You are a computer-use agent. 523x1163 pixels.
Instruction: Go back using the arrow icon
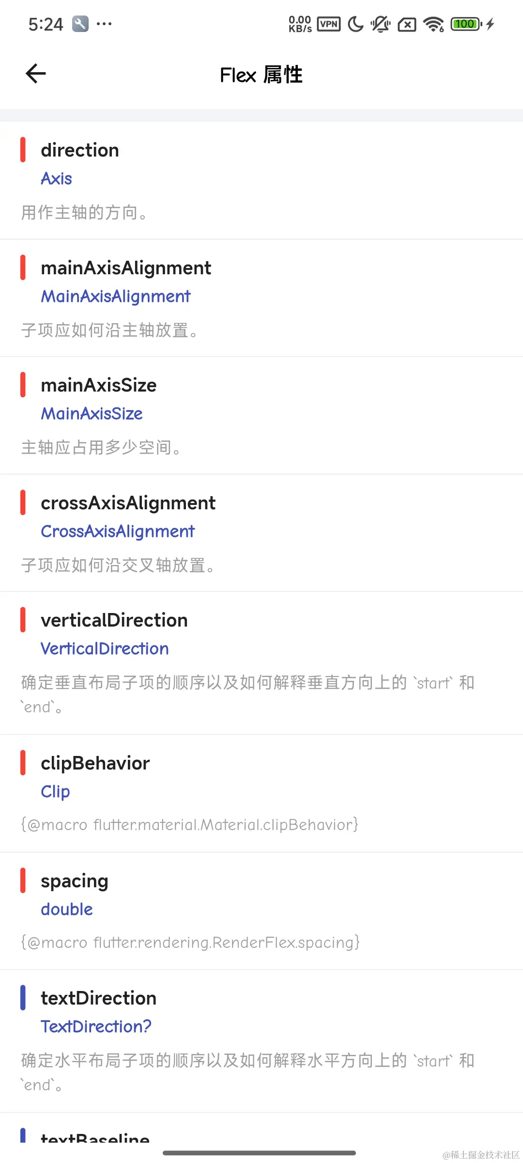(36, 74)
